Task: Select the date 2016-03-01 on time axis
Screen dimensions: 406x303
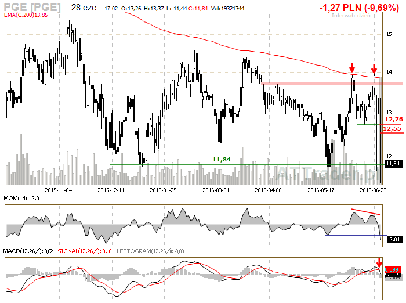Action: click(x=216, y=190)
